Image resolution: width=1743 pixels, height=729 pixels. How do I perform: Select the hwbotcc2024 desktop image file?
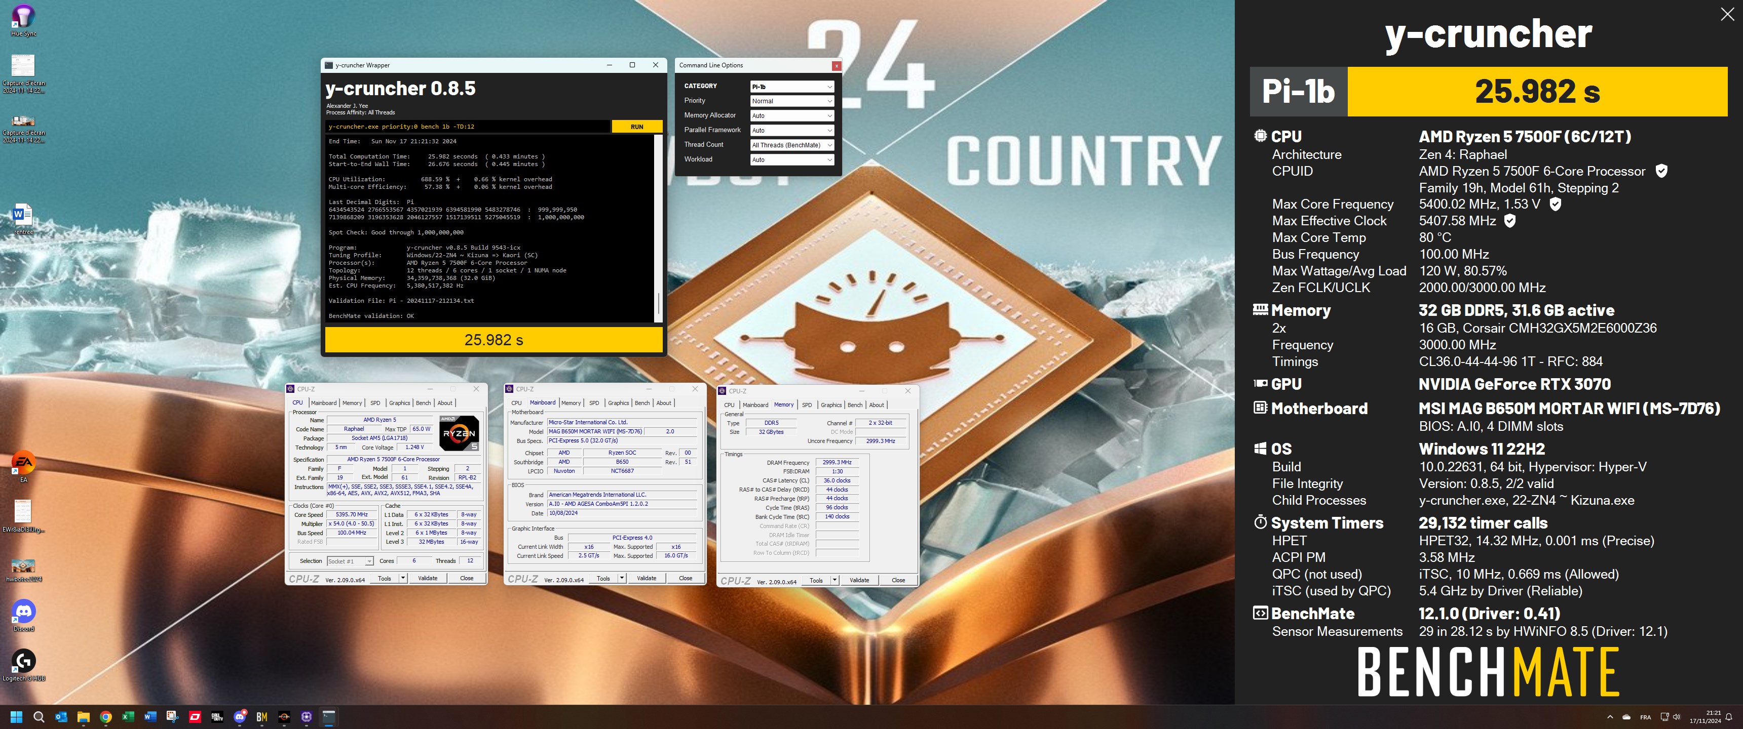pos(24,569)
